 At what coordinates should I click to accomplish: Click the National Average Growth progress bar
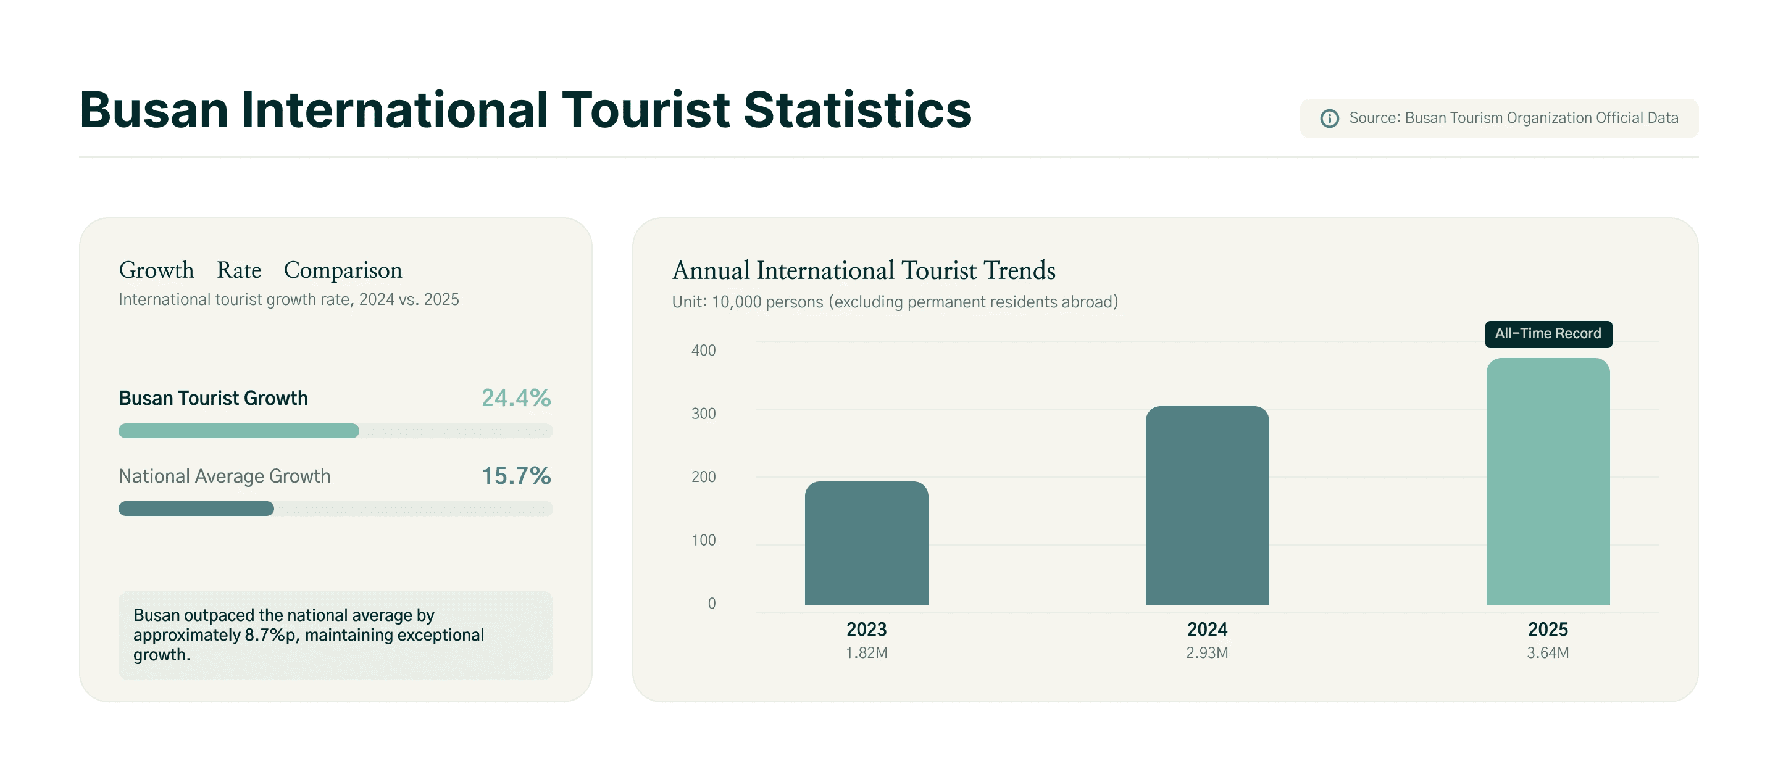coord(335,509)
